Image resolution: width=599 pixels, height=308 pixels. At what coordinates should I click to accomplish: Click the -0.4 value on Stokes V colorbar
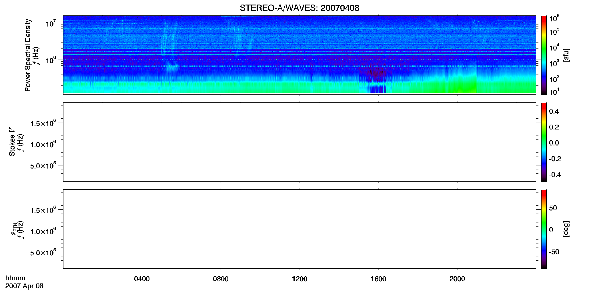(x=555, y=175)
